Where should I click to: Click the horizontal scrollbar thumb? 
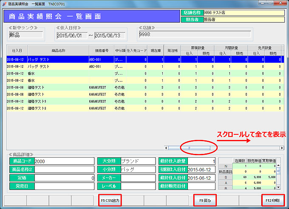(189, 148)
